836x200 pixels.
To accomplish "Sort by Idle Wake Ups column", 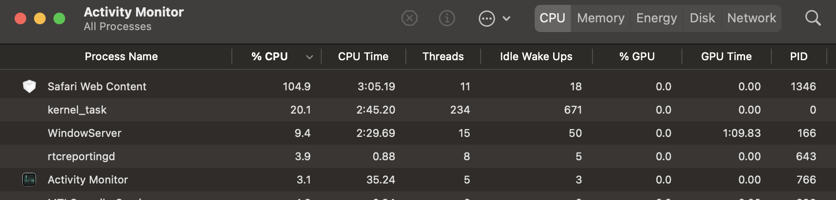I will (536, 57).
